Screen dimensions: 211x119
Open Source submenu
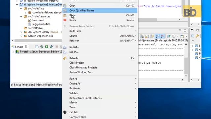point(100,36)
